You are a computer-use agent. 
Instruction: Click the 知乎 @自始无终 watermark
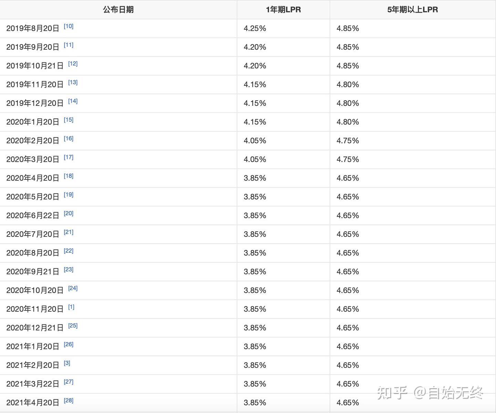(x=430, y=393)
